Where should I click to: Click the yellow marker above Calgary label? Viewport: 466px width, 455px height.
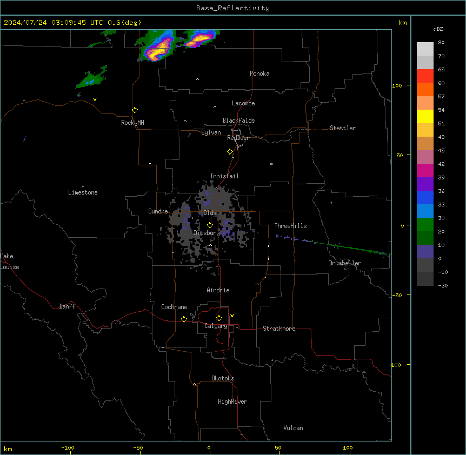click(219, 318)
